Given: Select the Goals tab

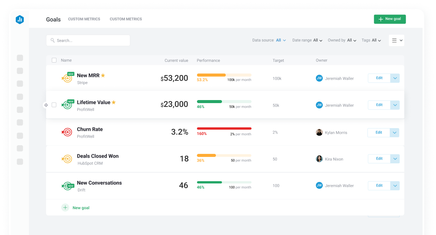Looking at the screenshot, I should tap(53, 19).
